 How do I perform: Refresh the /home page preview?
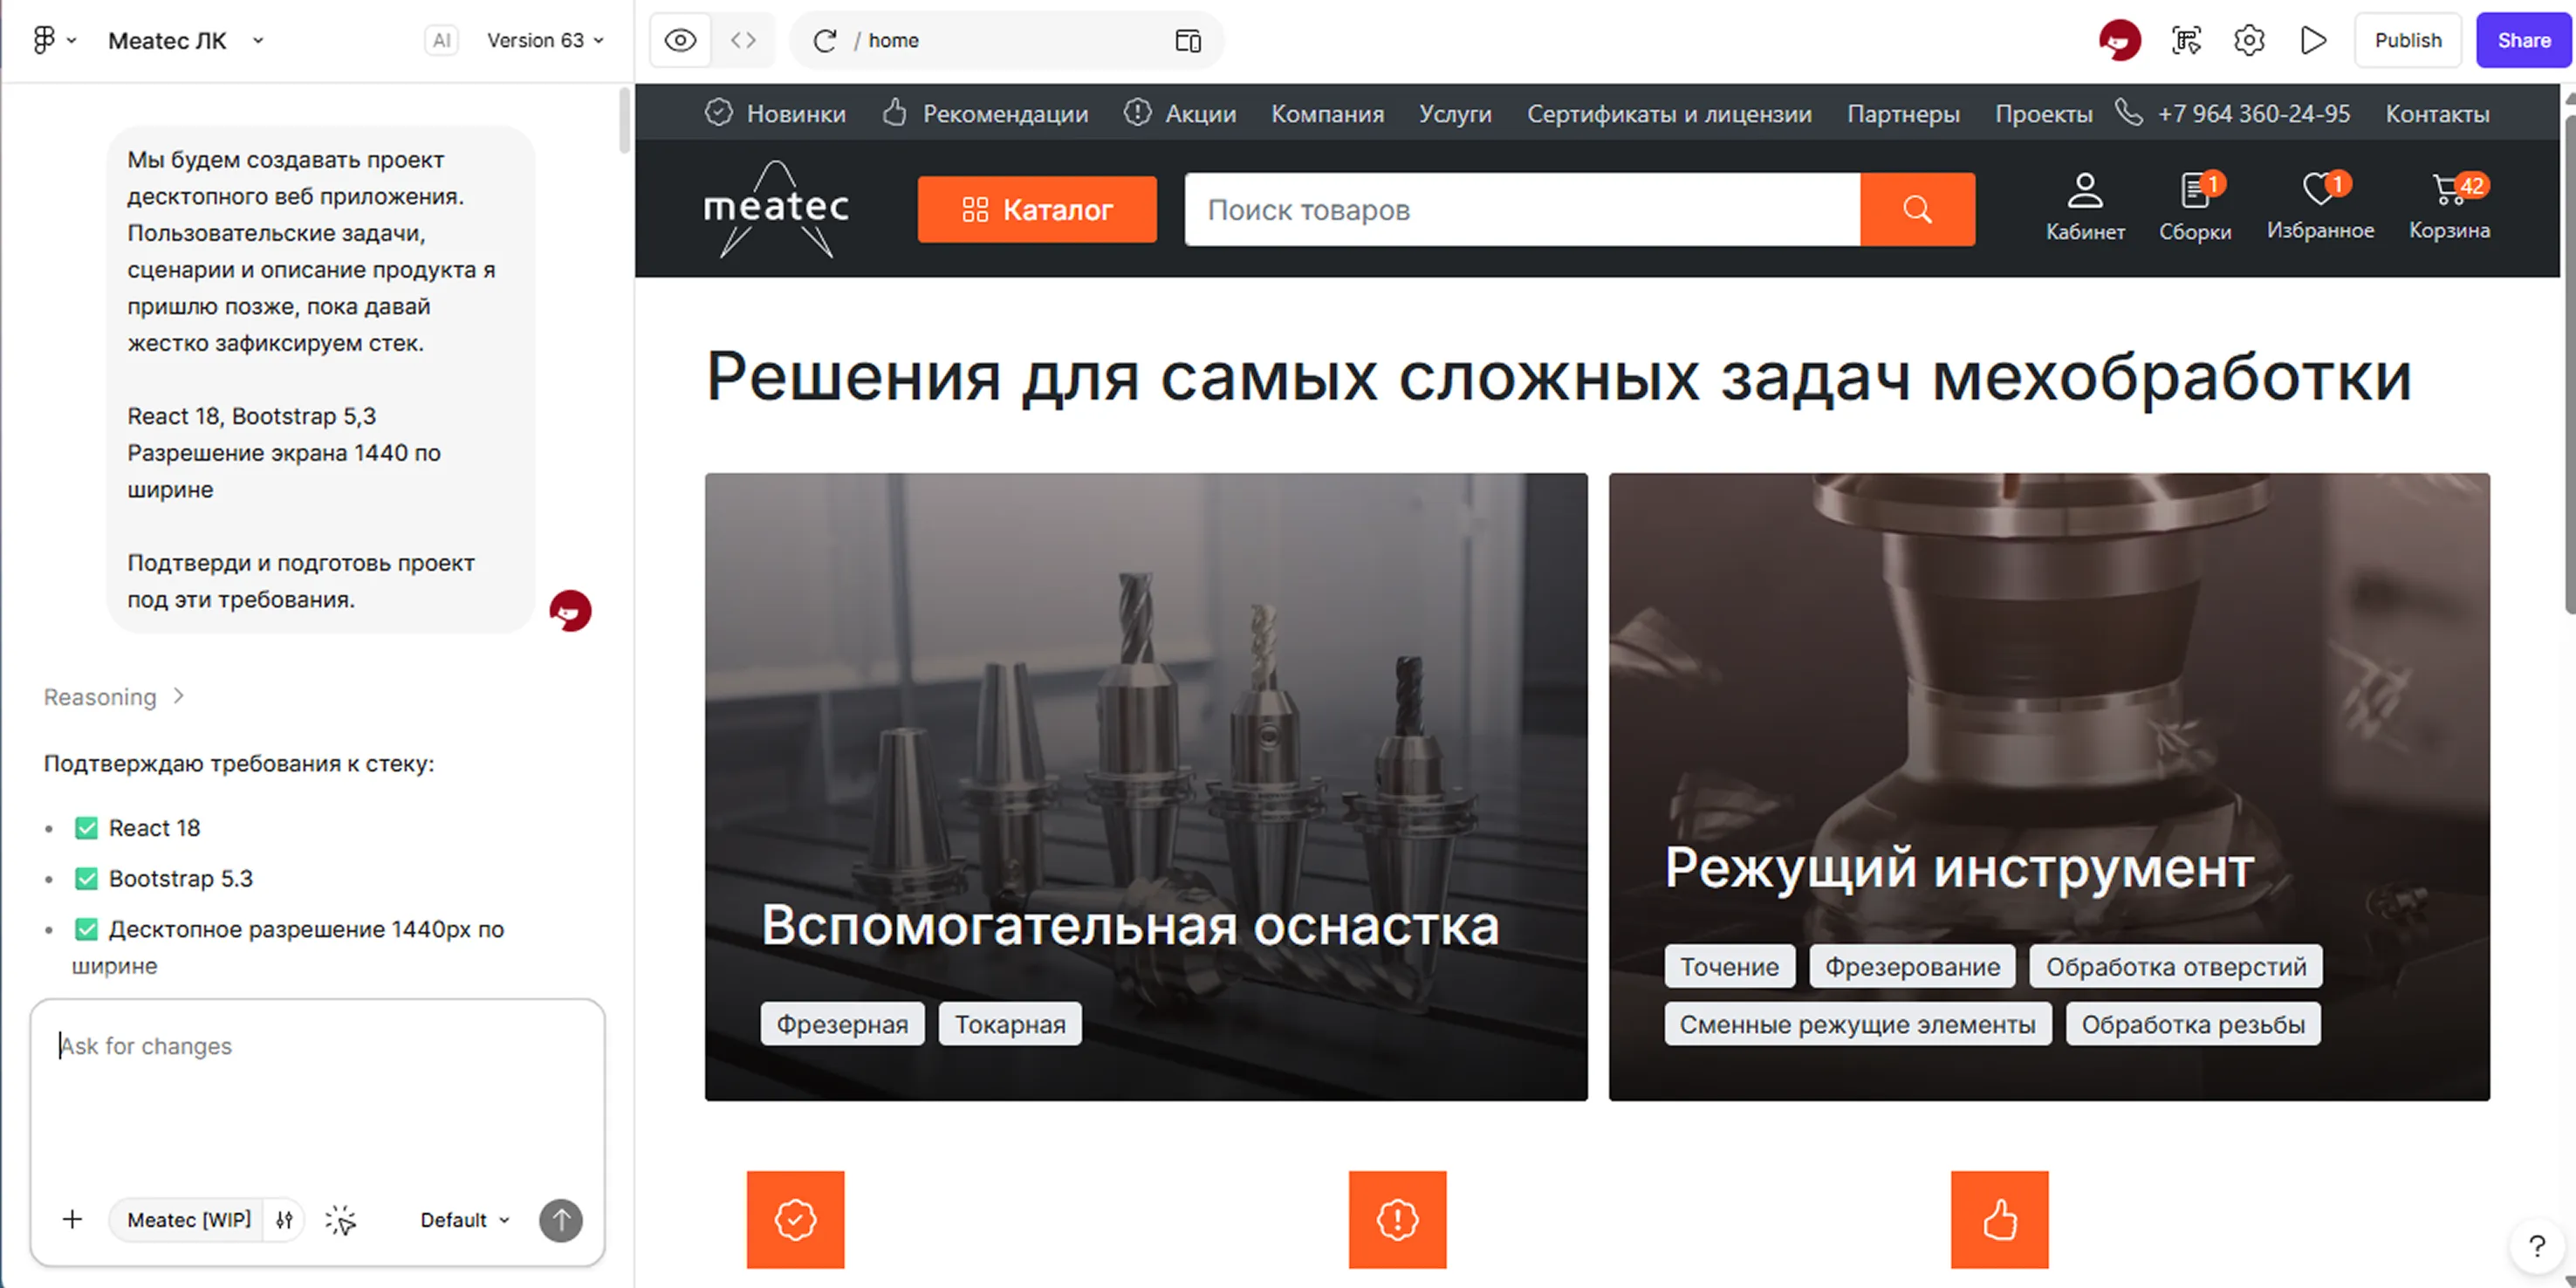tap(824, 40)
